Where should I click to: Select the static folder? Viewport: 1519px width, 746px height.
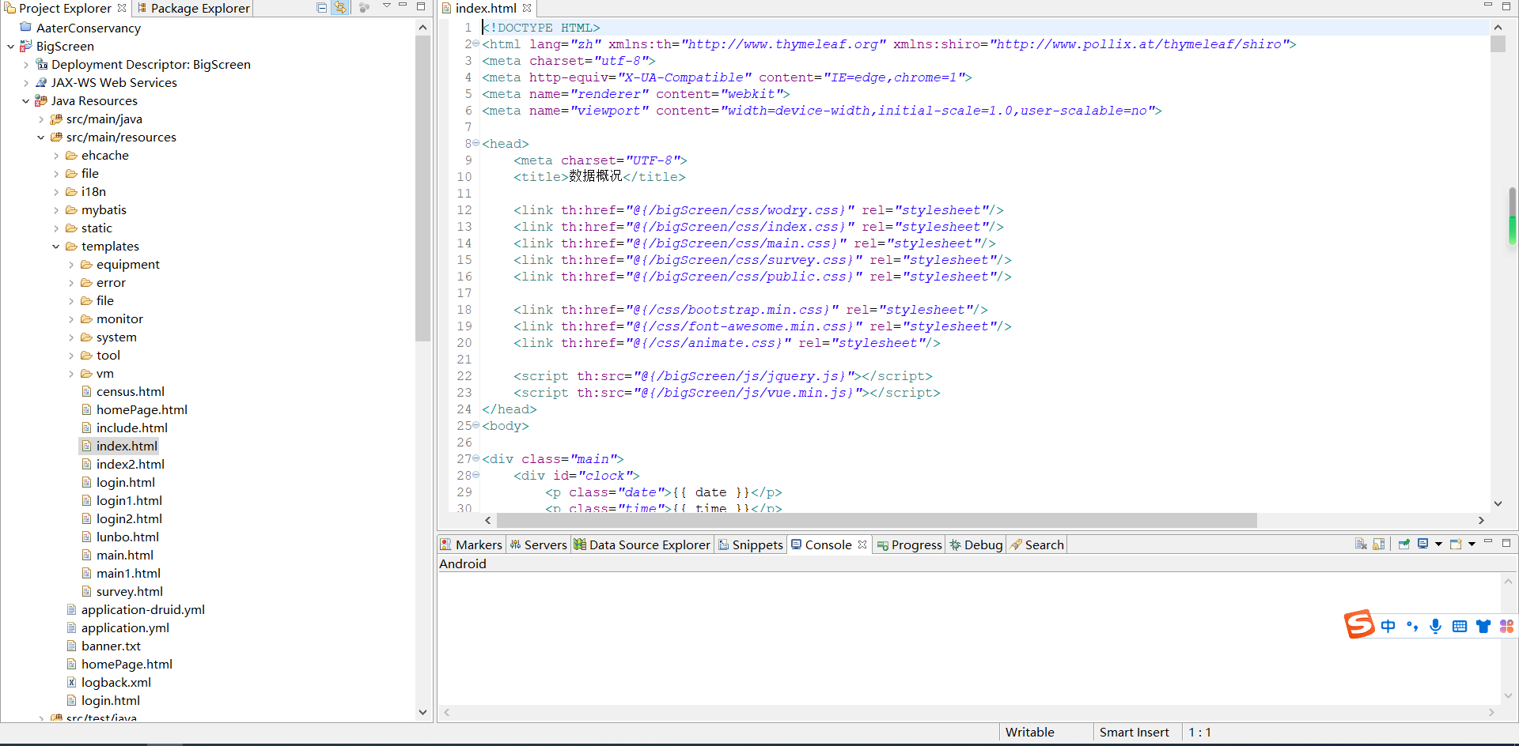click(x=97, y=228)
